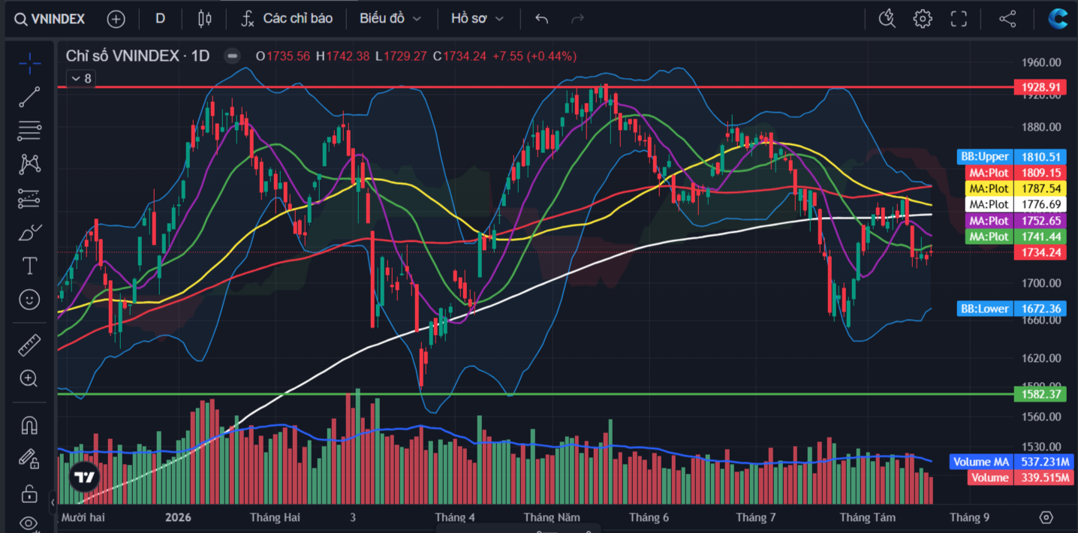Click the minus button beside the chart title
Viewport: 1078px width, 533px height.
click(x=233, y=56)
